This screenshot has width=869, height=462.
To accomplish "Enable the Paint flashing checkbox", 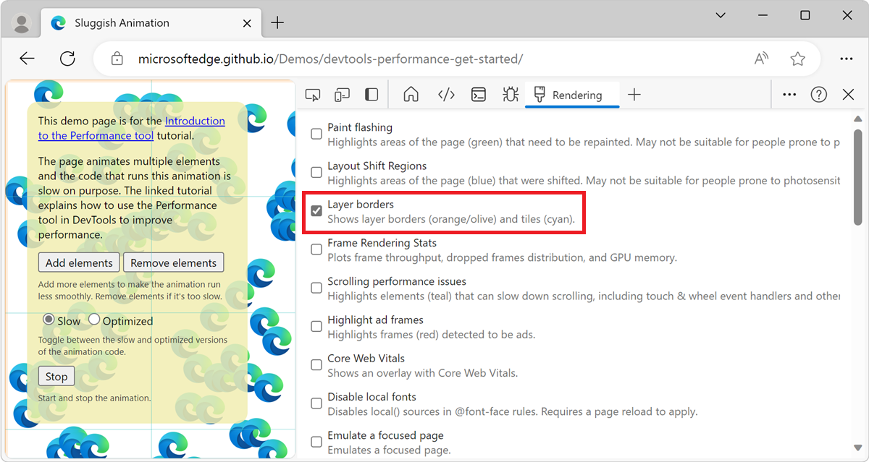I will pyautogui.click(x=316, y=134).
